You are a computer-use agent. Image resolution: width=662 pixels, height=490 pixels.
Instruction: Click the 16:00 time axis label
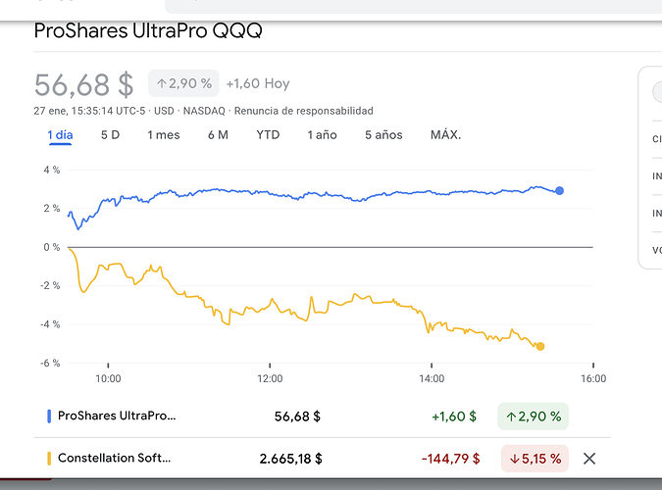coord(593,378)
